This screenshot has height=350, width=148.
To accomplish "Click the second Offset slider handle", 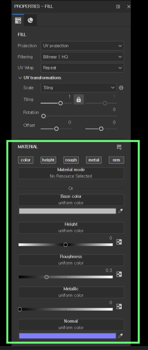I will coord(101,129).
